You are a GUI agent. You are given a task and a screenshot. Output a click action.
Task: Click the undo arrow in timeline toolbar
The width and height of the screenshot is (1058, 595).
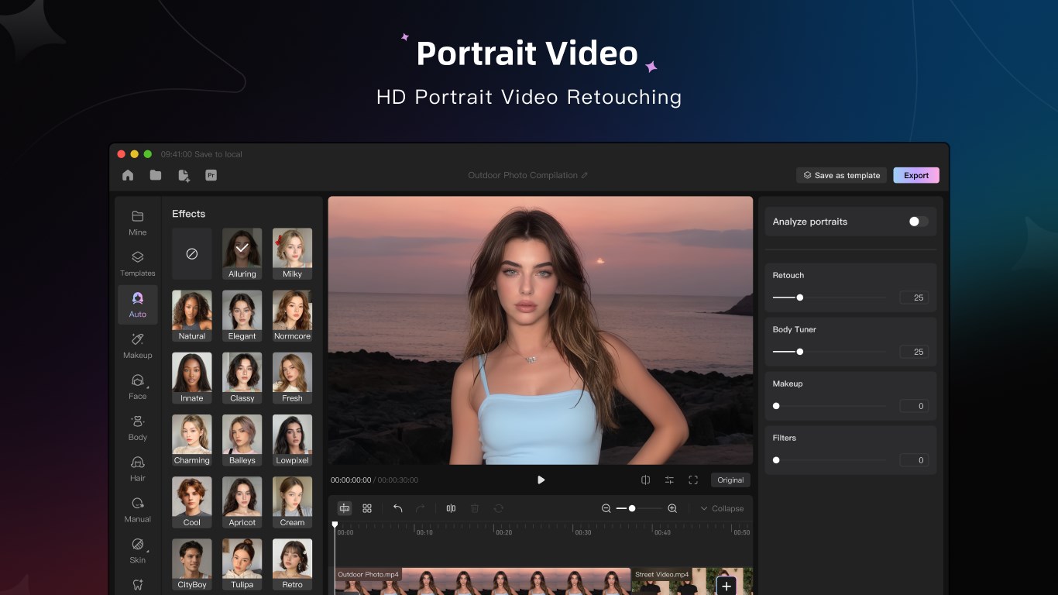(x=397, y=508)
